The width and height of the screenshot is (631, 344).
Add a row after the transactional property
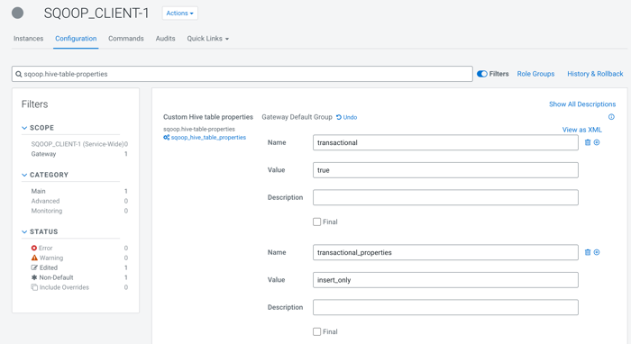point(597,142)
